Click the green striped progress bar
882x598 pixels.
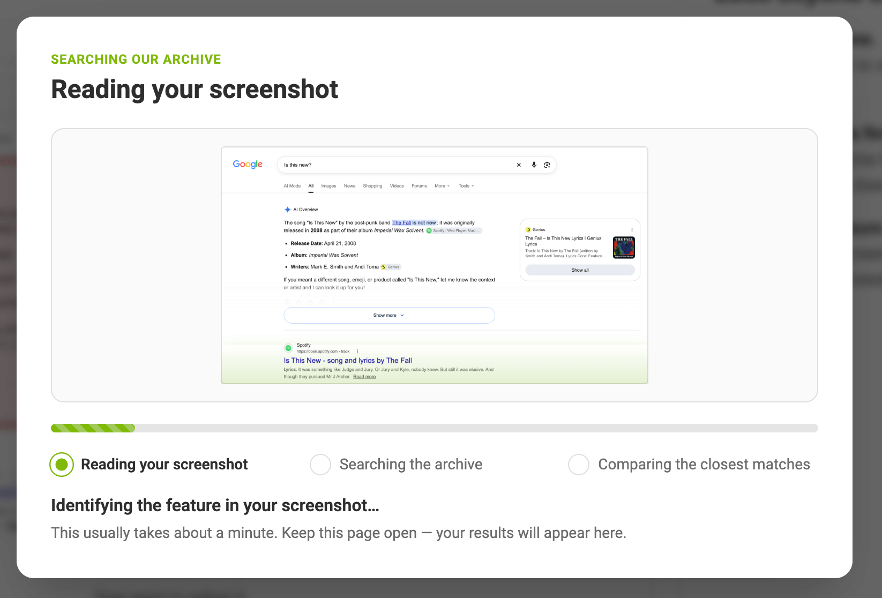(93, 428)
